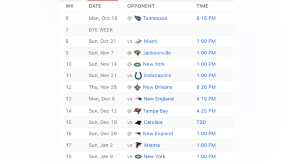
Task: Click the Atlanta Falcons logo icon
Action: tap(138, 145)
